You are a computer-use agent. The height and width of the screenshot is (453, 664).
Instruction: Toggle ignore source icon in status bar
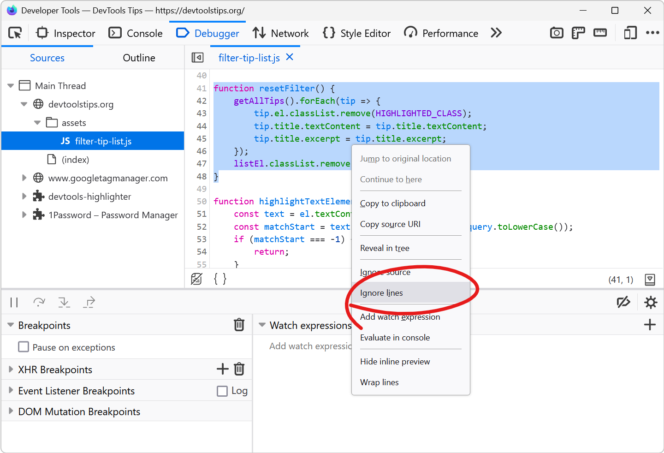point(197,279)
